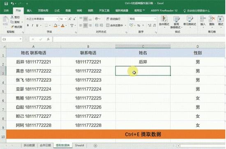The image size is (226, 149).
Task: Click horizontal scrollbar left arrow
Action: click(178, 146)
